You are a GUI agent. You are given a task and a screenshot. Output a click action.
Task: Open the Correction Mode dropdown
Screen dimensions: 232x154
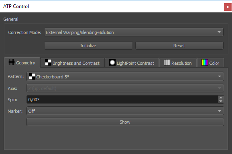(x=134, y=32)
